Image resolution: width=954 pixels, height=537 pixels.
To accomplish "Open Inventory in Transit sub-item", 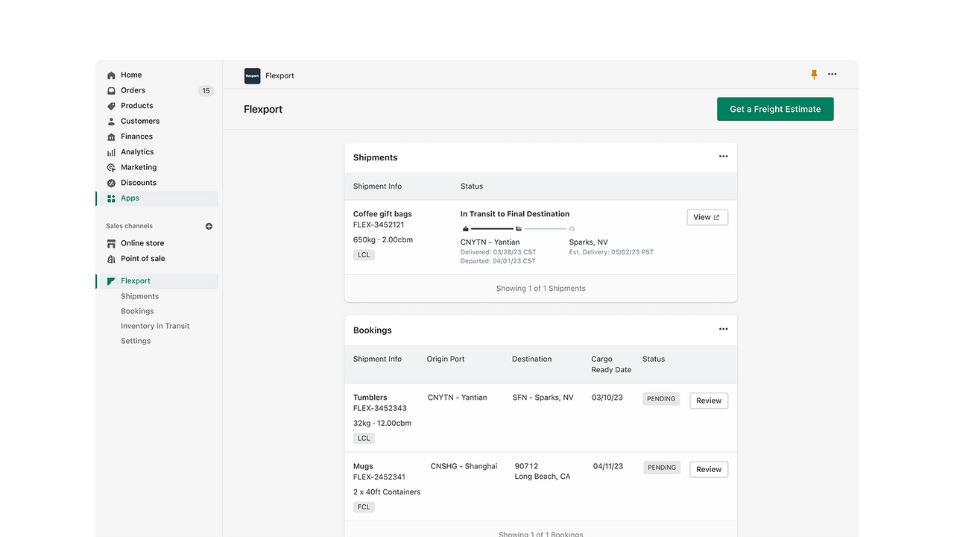I will coord(155,326).
